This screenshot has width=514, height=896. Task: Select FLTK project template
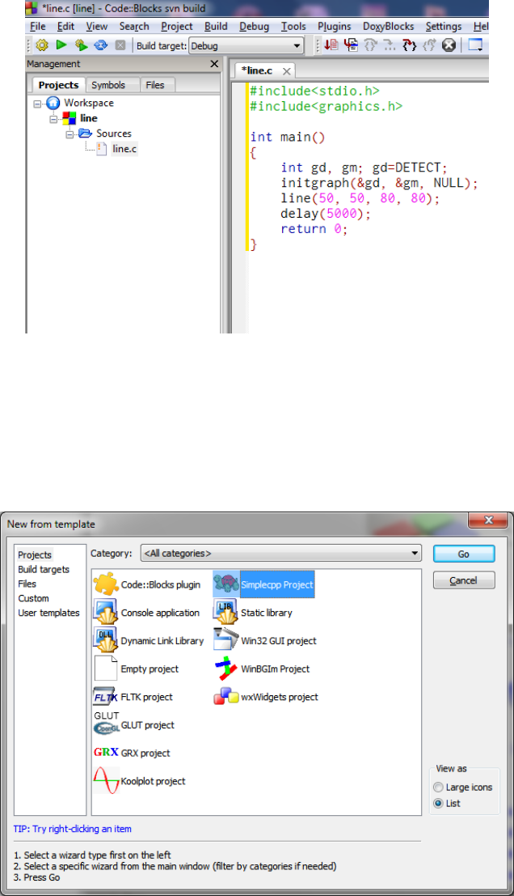[x=133, y=697]
